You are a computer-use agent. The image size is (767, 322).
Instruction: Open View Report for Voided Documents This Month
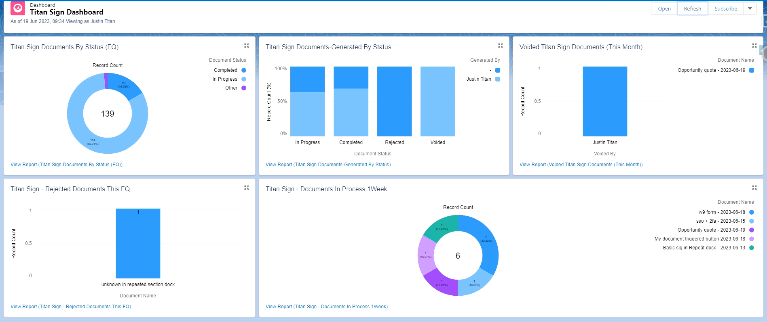pyautogui.click(x=581, y=165)
